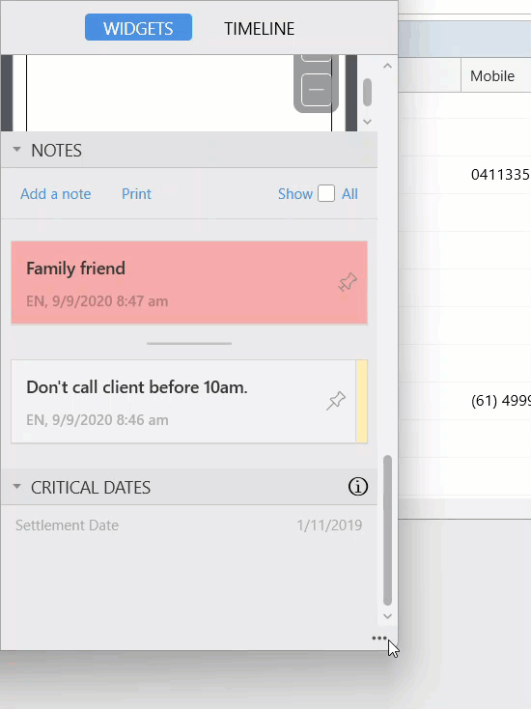Click the down arrow of the preview scrollbar
Viewport: 531px width, 709px height.
[368, 122]
